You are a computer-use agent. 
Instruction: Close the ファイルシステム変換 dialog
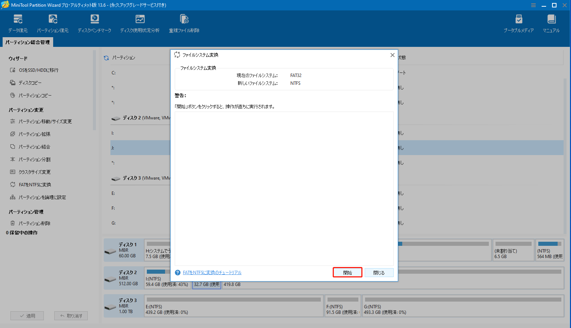(x=392, y=55)
